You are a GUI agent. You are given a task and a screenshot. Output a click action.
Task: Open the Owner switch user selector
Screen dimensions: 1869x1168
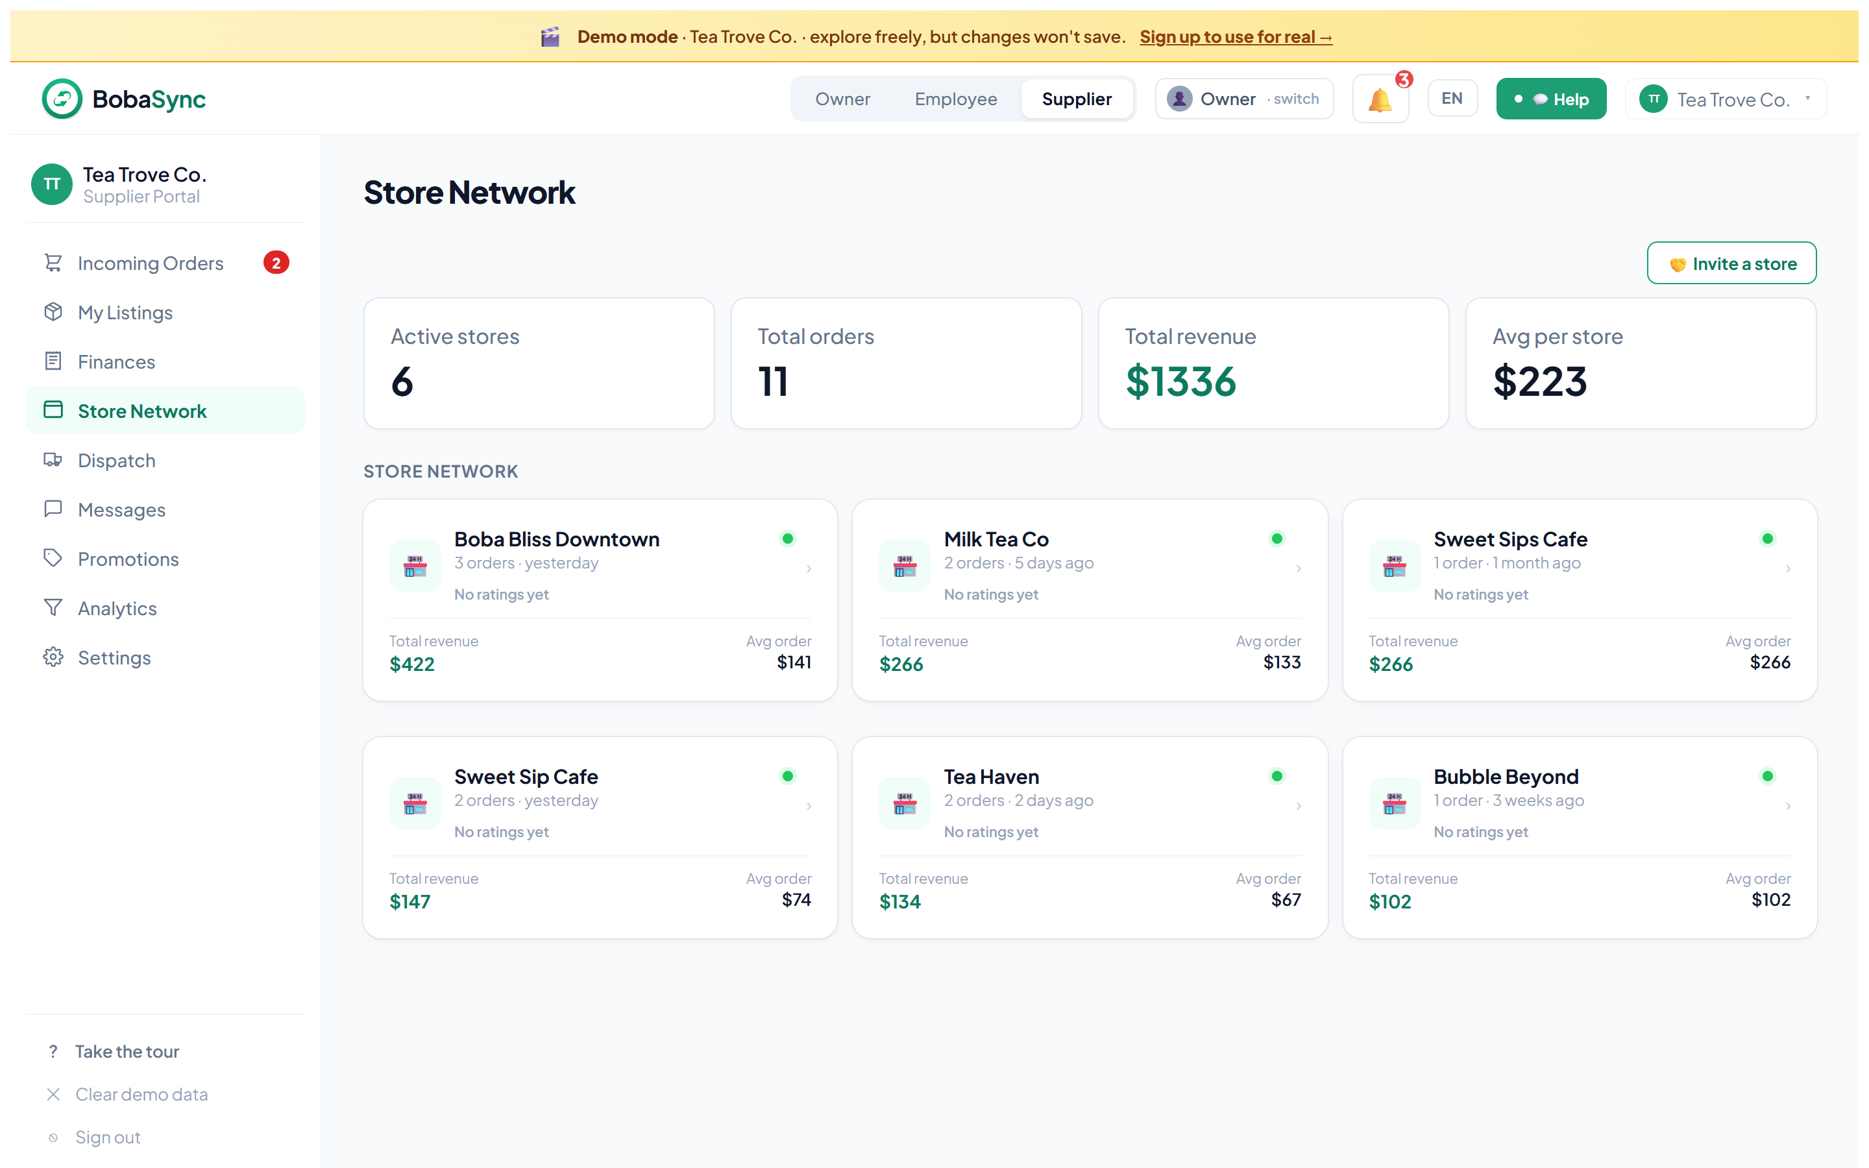pyautogui.click(x=1244, y=99)
